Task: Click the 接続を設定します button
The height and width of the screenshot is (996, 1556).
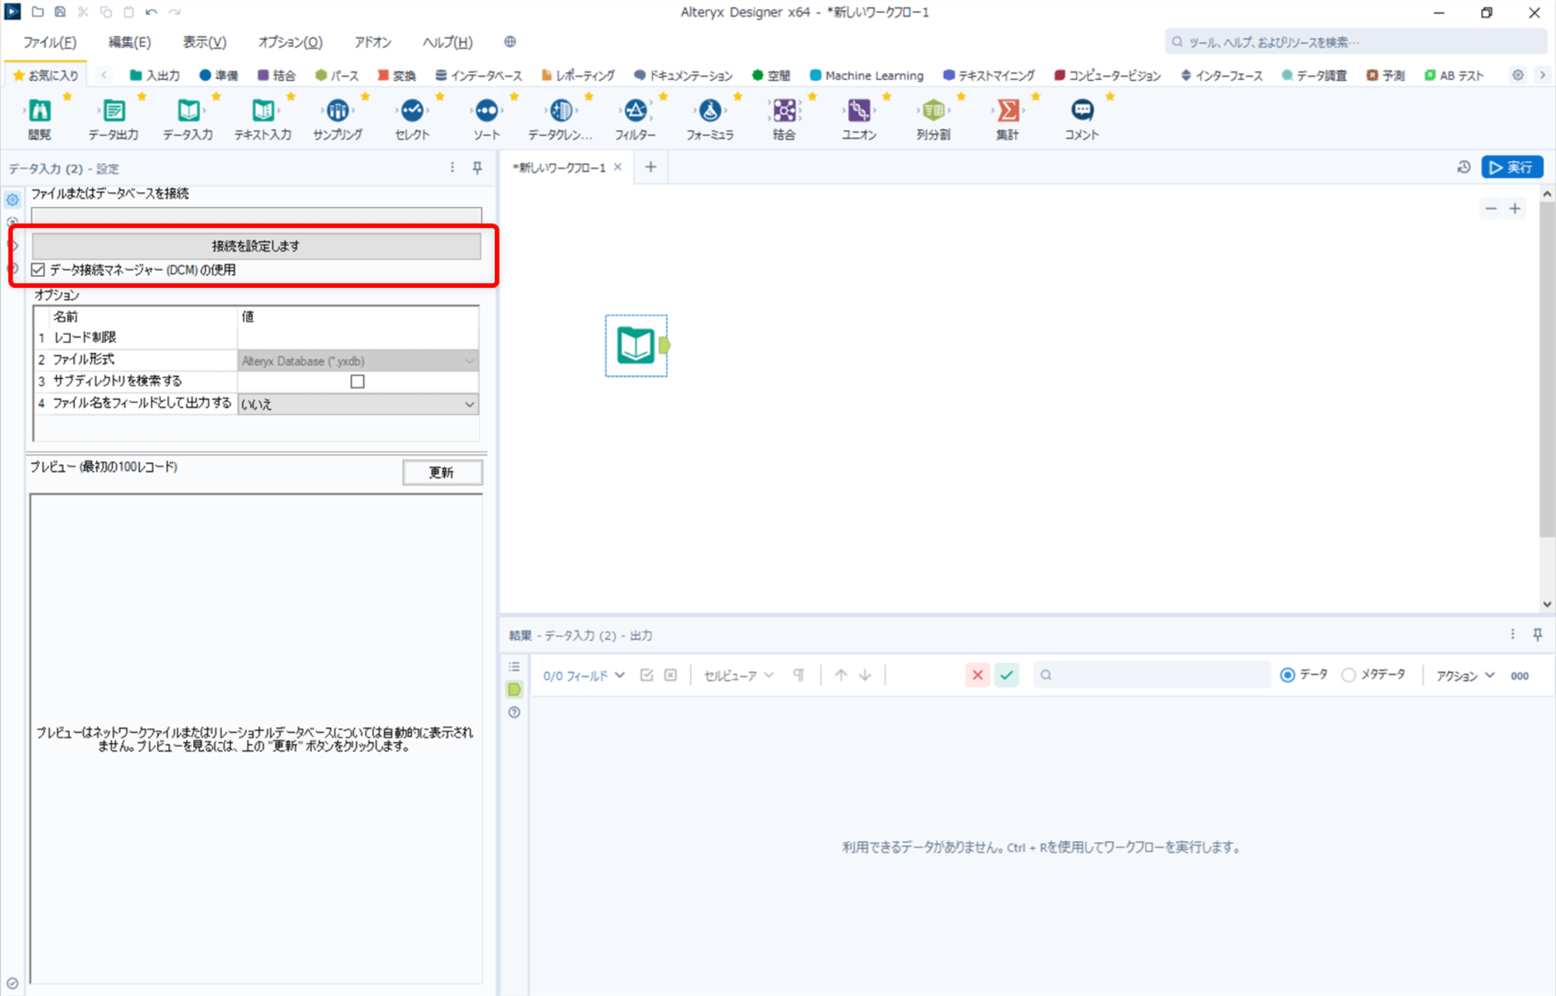Action: [256, 246]
